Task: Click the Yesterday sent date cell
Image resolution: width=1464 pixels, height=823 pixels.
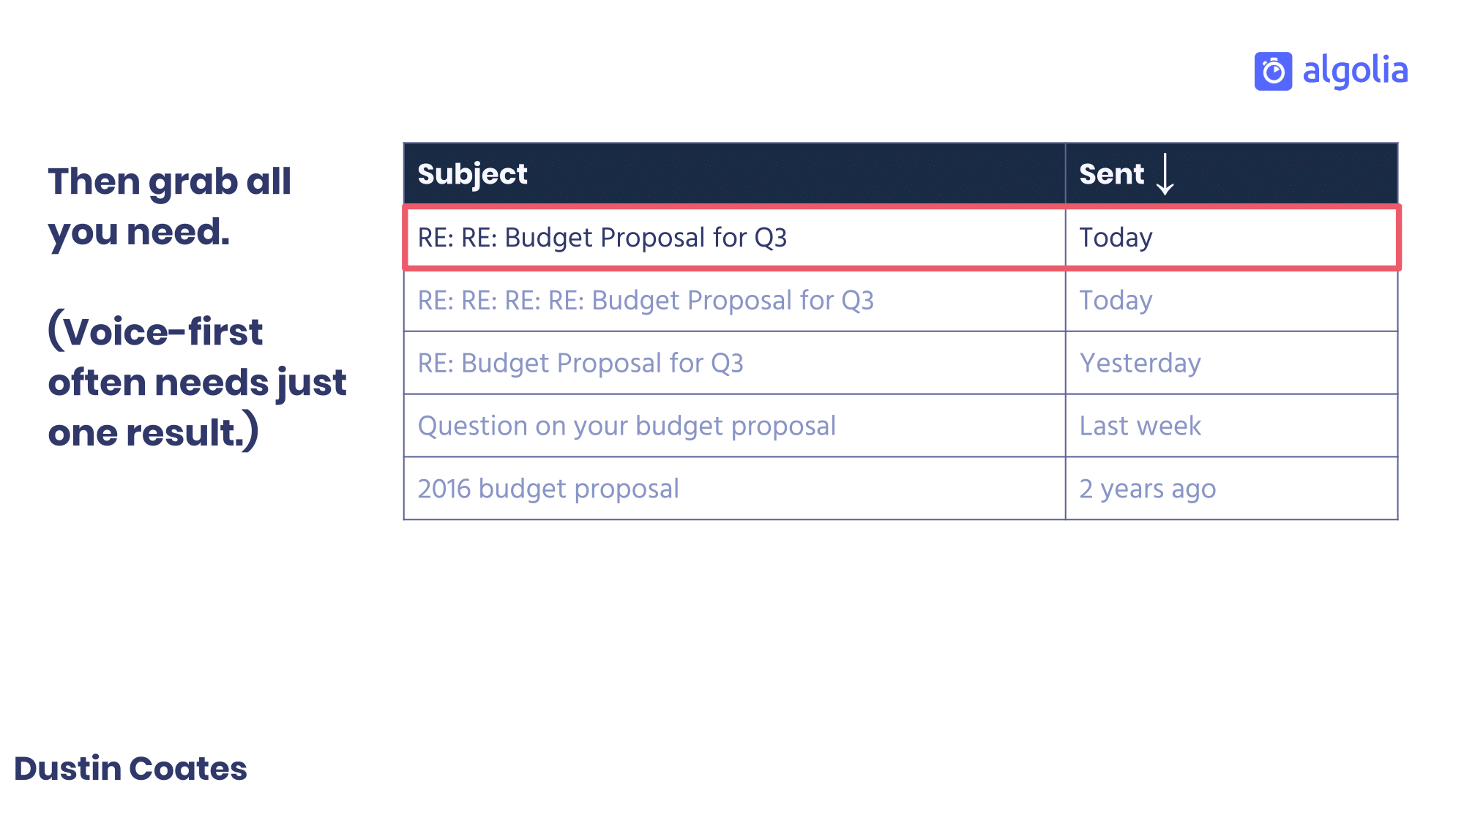Action: pyautogui.click(x=1140, y=364)
